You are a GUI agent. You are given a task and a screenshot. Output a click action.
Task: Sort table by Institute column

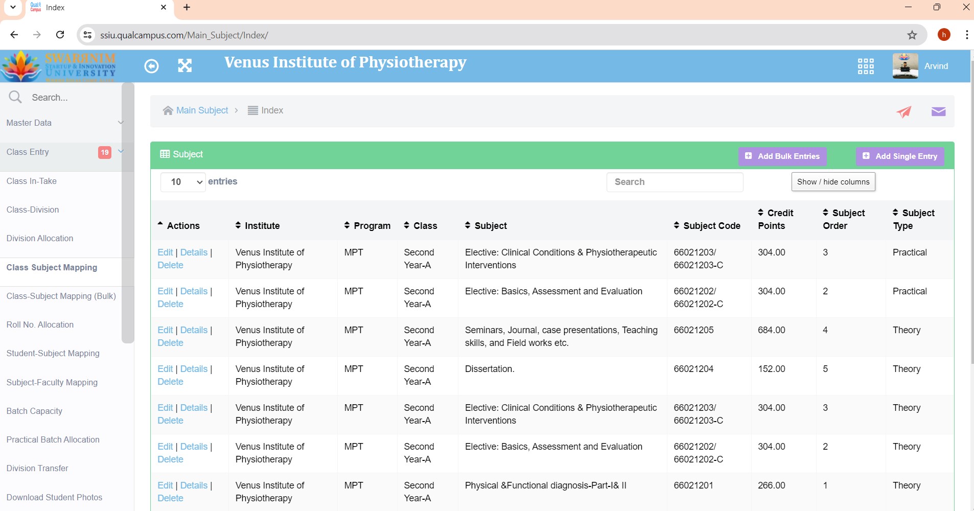click(x=257, y=225)
